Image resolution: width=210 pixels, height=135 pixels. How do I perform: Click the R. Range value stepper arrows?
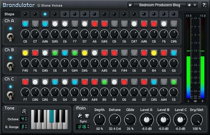click(x=26, y=127)
